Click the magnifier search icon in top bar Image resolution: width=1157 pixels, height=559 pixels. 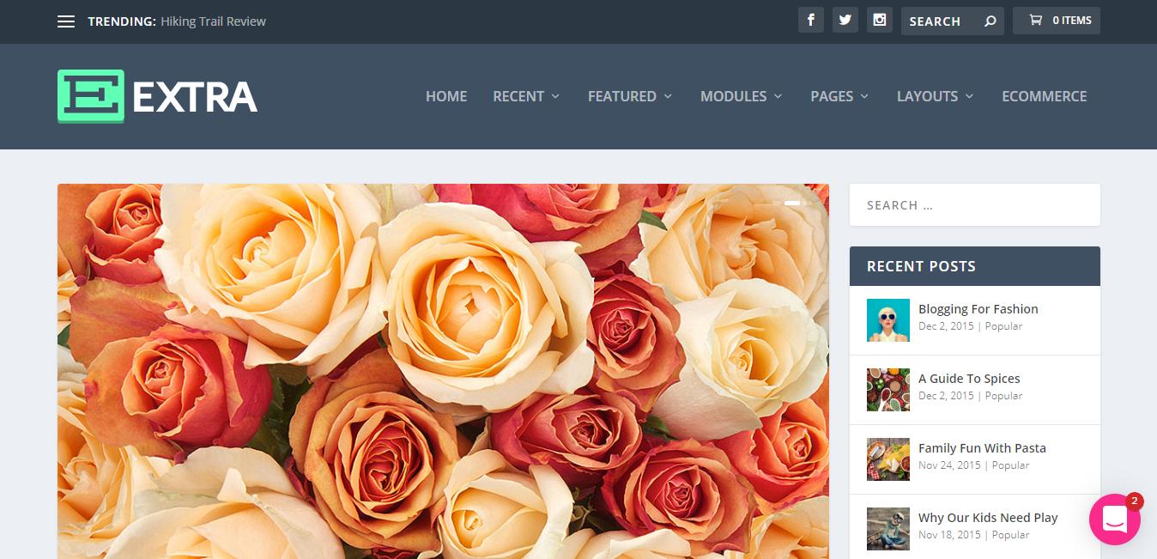990,21
